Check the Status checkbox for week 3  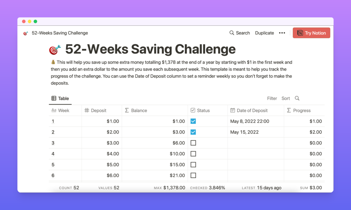(x=193, y=143)
